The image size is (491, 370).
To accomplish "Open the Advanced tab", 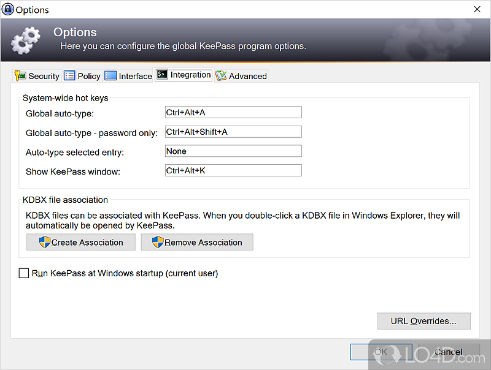I will [x=241, y=76].
